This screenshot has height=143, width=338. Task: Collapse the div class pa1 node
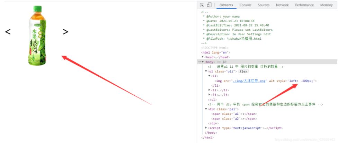click(x=206, y=109)
